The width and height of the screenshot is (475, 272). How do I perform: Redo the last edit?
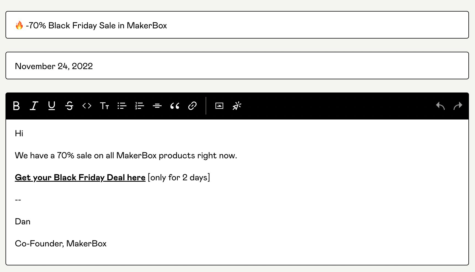(x=458, y=106)
